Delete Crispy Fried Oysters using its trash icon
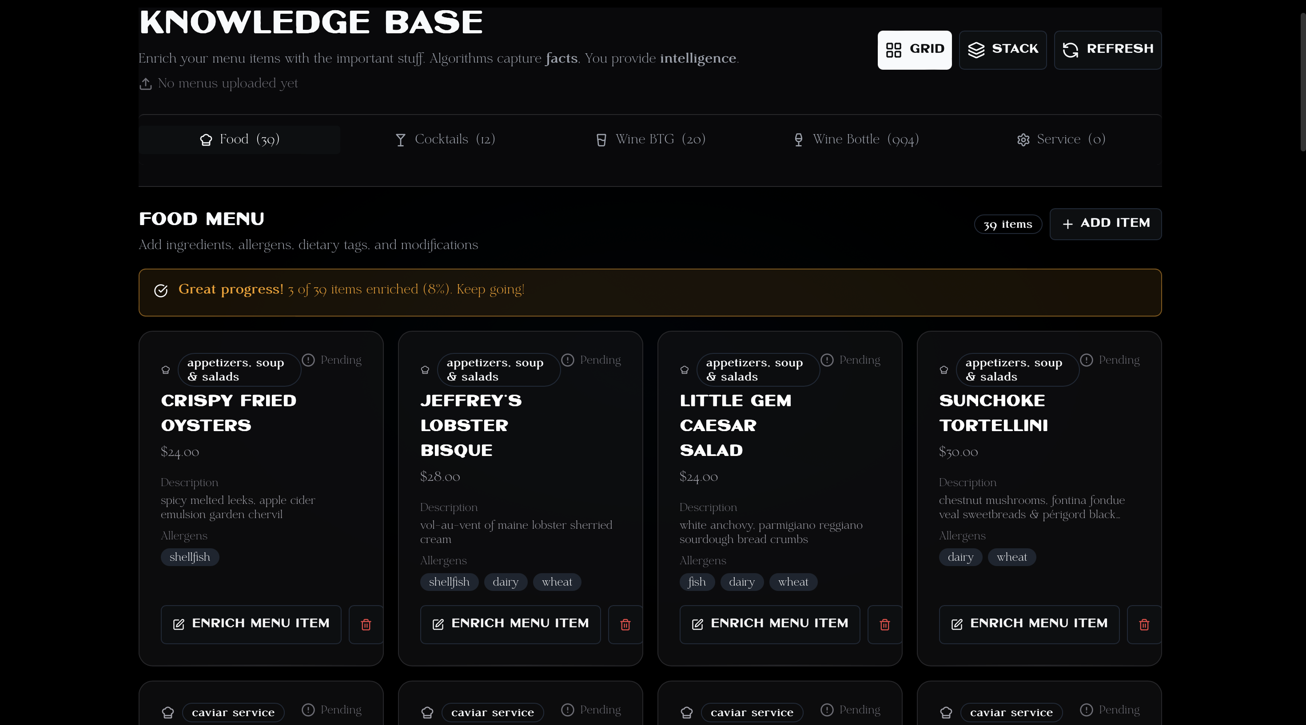1306x725 pixels. coord(365,624)
